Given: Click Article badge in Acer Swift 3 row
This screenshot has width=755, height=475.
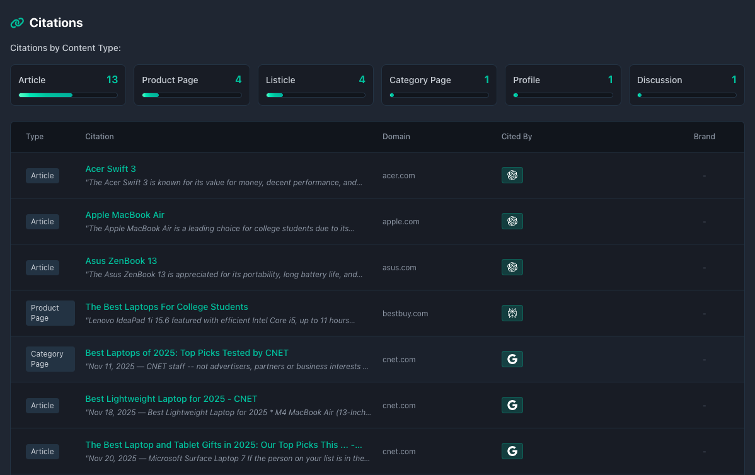Looking at the screenshot, I should 42,176.
